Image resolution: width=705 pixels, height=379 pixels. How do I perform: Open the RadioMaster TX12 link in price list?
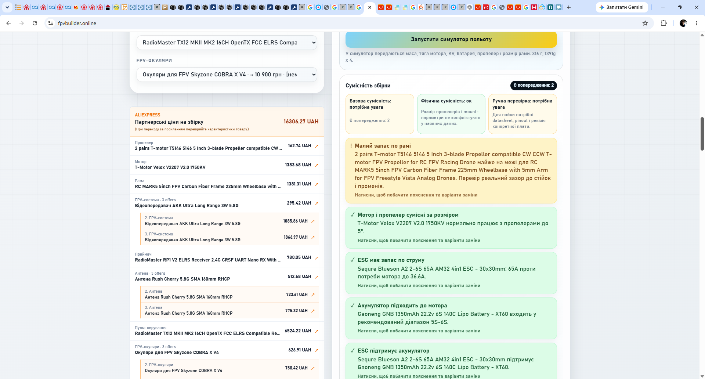pos(207,333)
